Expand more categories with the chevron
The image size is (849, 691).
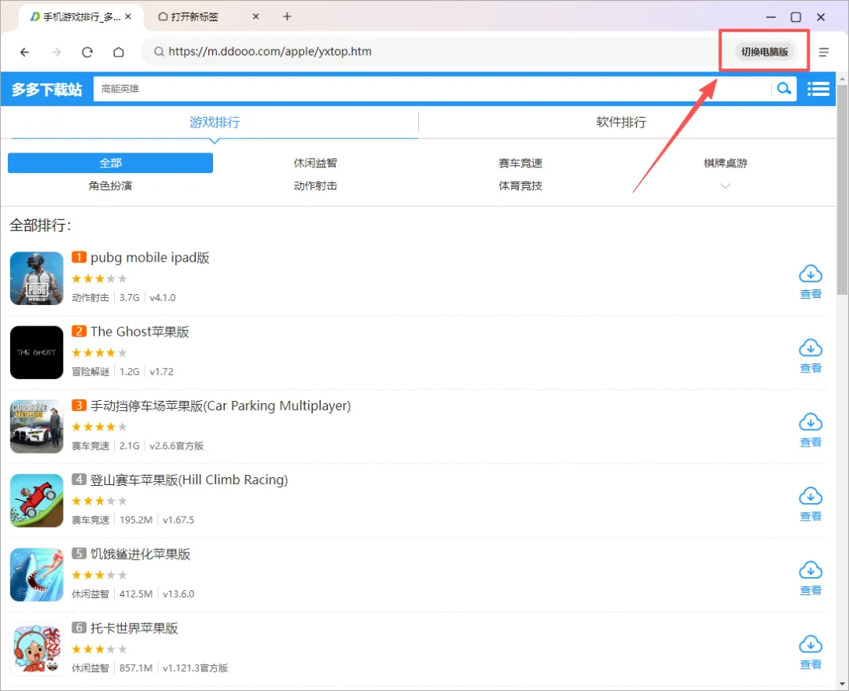click(725, 186)
